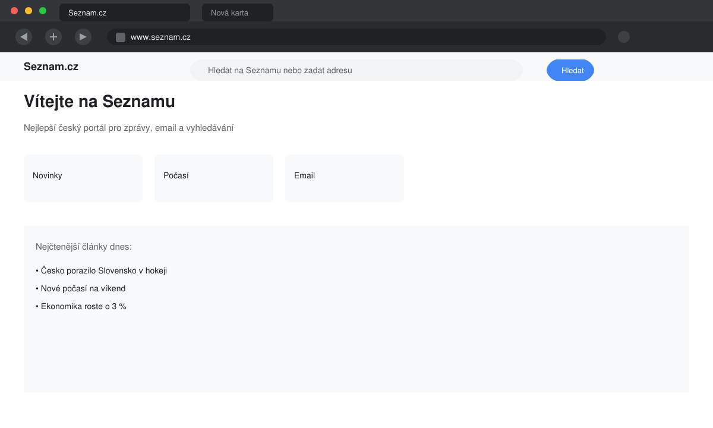Viewport: 713px width, 428px height.
Task: Click the Vítejte na Seznamu heading
Action: (99, 102)
